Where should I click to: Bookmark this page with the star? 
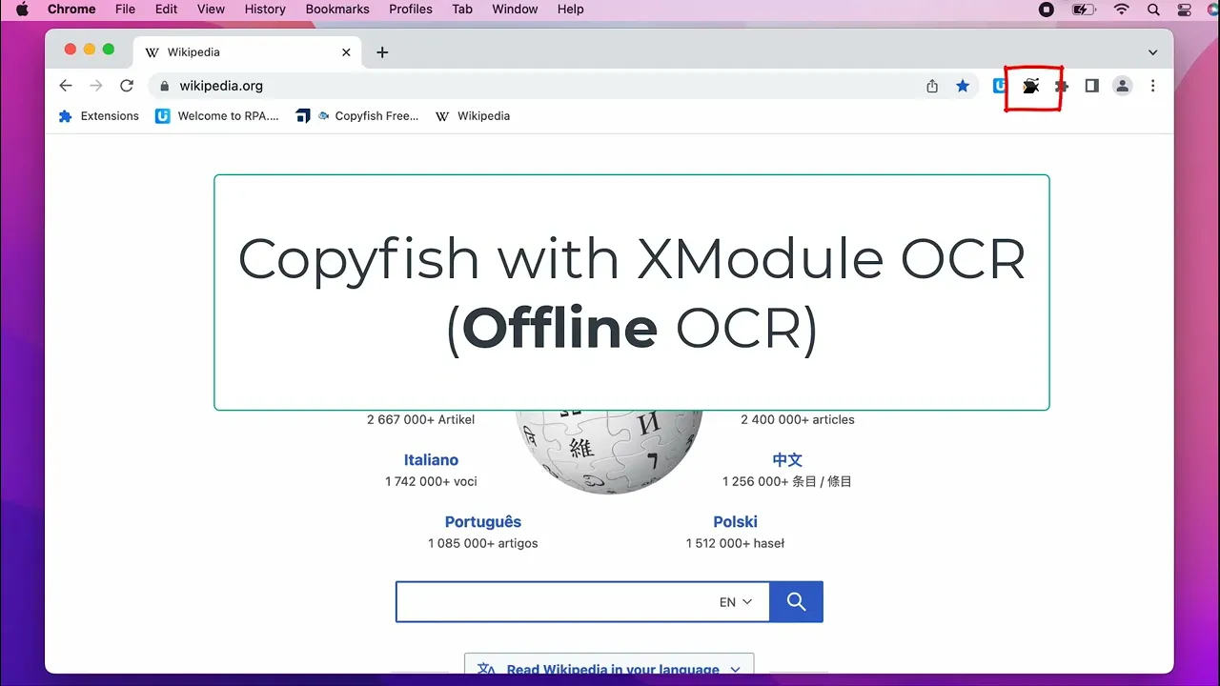click(963, 86)
